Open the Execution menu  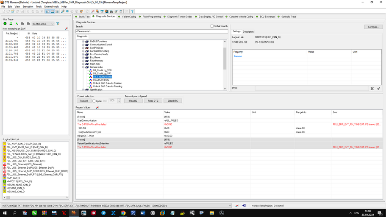[x=28, y=7]
